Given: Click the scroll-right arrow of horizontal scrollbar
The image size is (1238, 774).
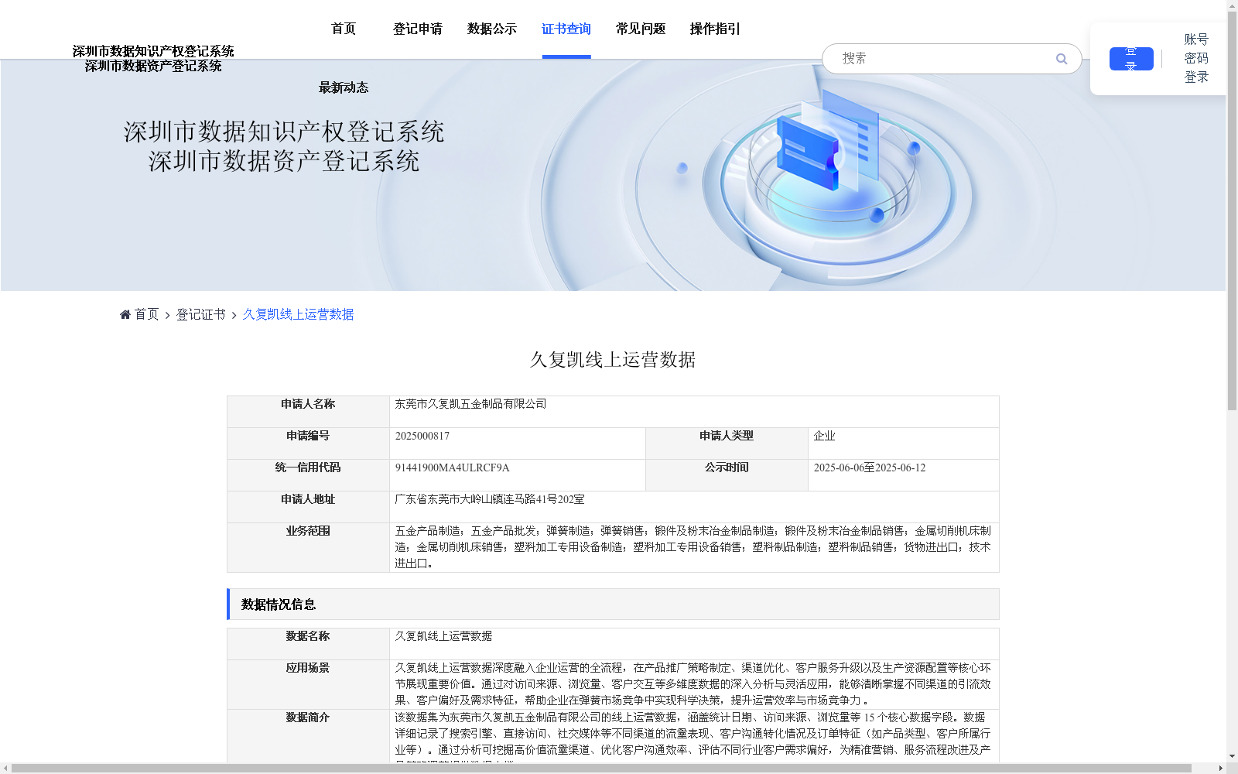Looking at the screenshot, I should click(x=1220, y=768).
